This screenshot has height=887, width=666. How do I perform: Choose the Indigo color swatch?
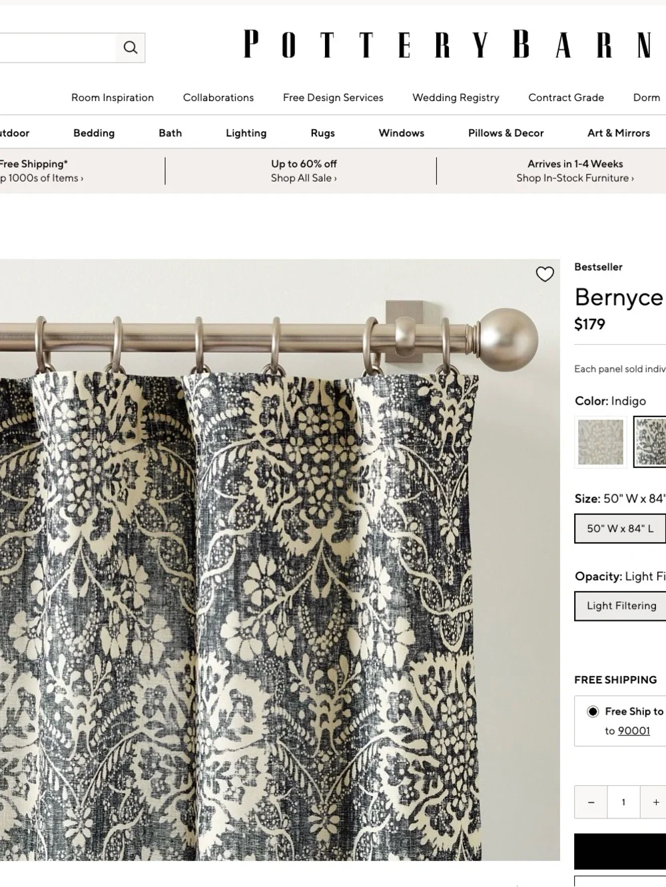pyautogui.click(x=650, y=443)
